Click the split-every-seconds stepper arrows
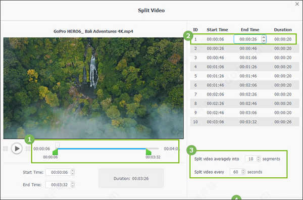This screenshot has height=200, width=303. (x=243, y=172)
